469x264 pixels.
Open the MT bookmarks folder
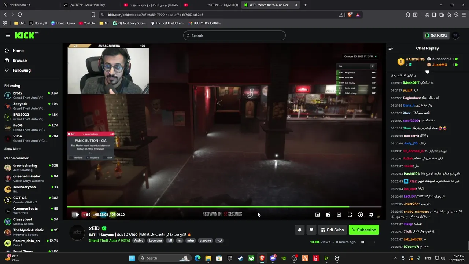(104, 23)
